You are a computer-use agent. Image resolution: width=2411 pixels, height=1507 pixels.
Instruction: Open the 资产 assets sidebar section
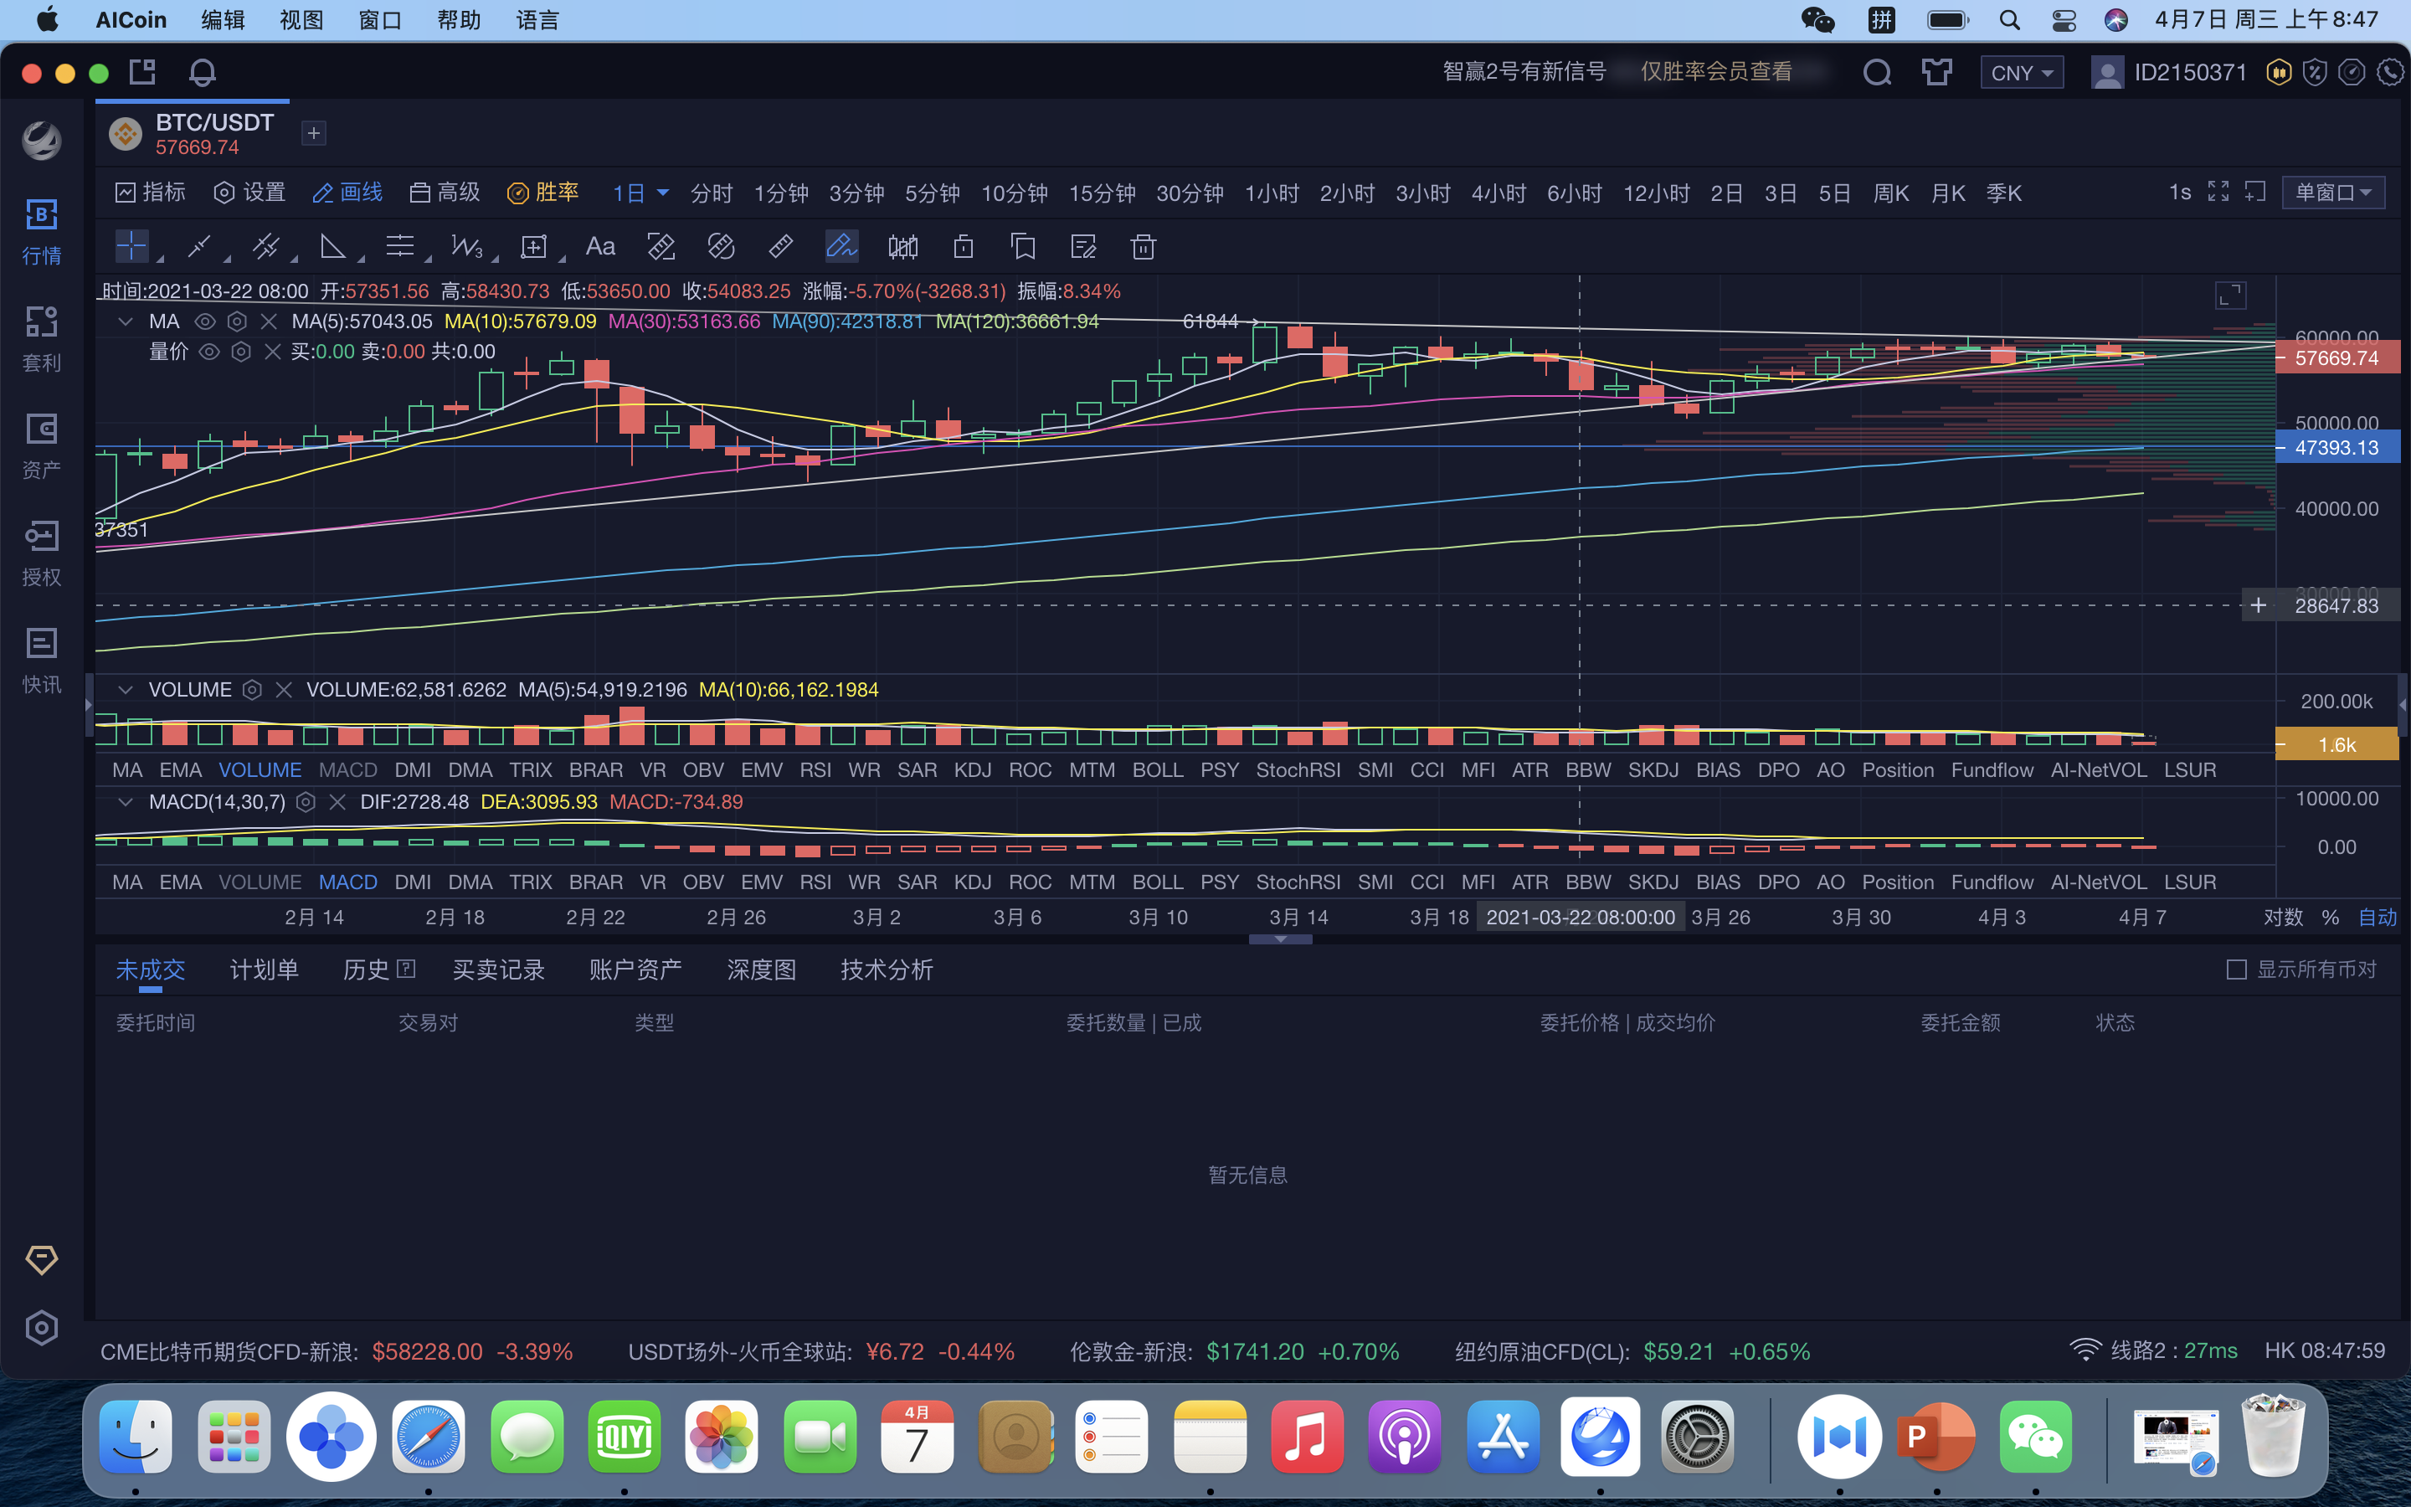42,445
